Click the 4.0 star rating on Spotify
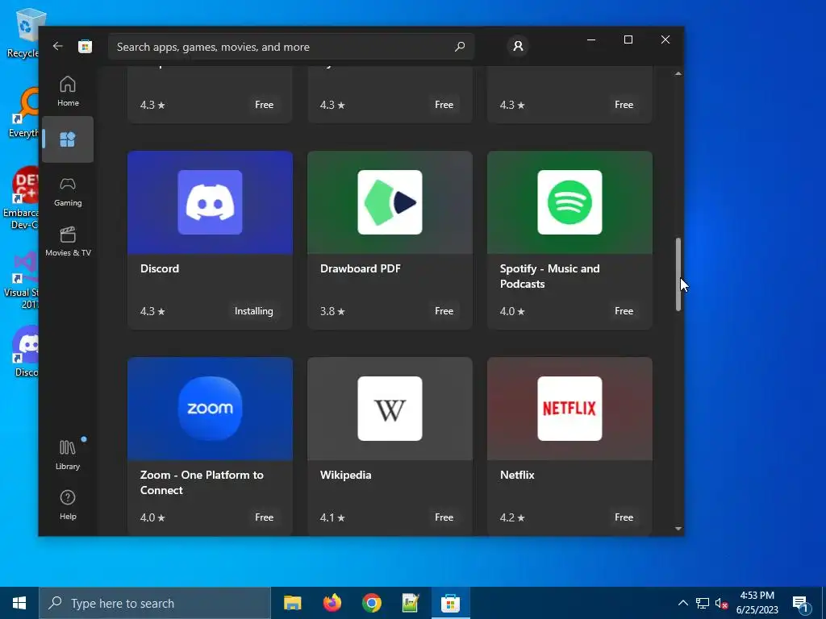 512,311
